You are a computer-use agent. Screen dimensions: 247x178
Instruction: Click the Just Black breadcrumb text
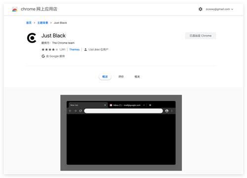[60, 23]
